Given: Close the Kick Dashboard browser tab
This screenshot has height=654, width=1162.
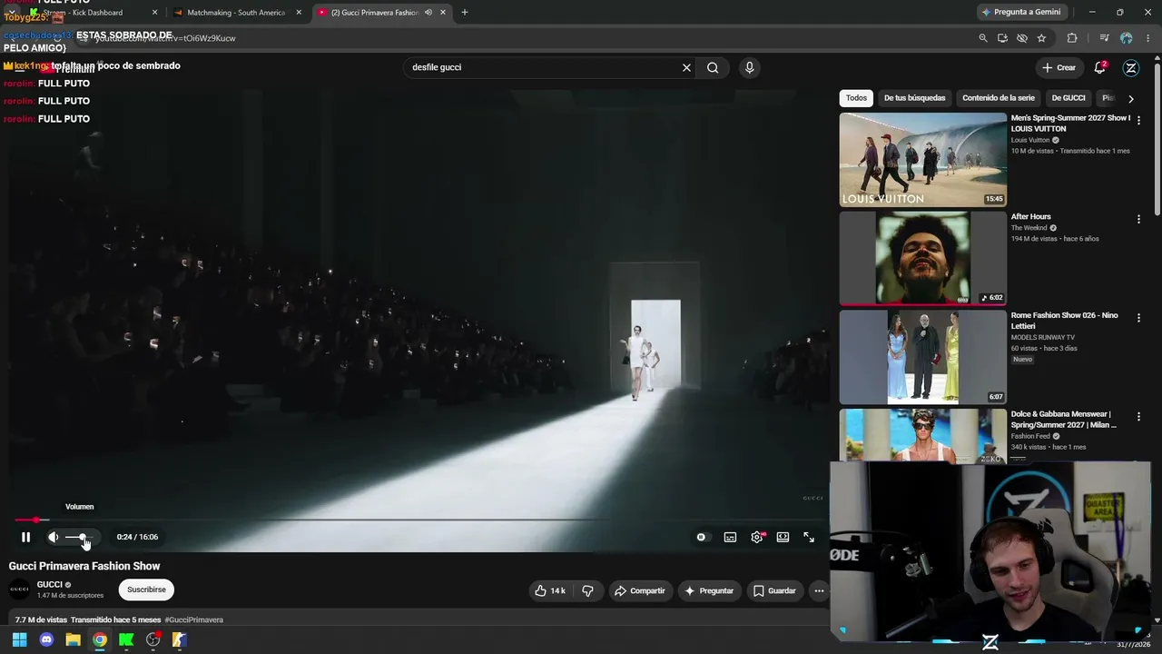Looking at the screenshot, I should click(x=154, y=13).
